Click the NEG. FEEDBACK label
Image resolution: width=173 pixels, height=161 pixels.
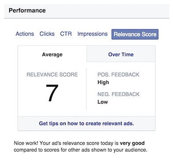119,94
